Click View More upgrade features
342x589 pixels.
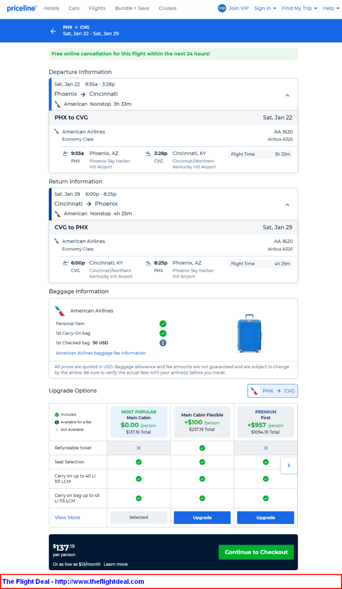tap(67, 517)
